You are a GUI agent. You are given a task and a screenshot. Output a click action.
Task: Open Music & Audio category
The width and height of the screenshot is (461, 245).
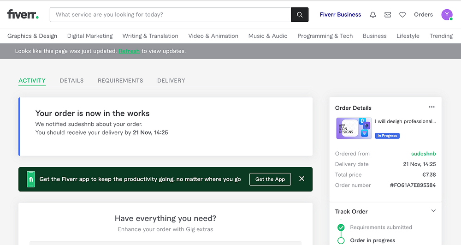(x=268, y=36)
